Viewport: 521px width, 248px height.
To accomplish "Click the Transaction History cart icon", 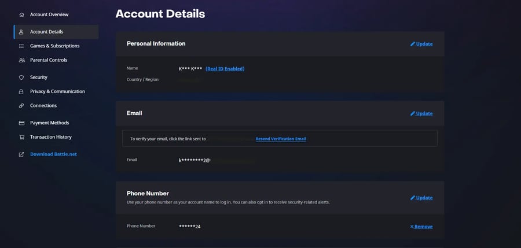I will point(21,137).
